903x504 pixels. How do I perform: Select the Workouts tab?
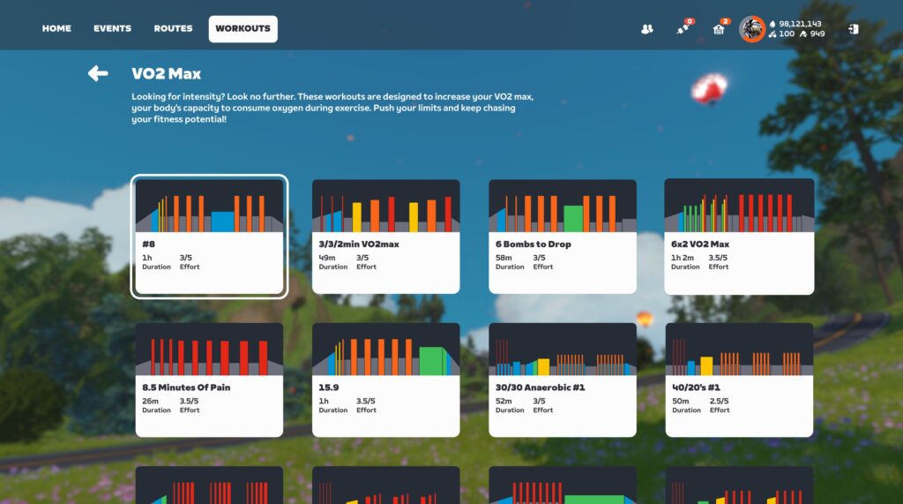243,28
